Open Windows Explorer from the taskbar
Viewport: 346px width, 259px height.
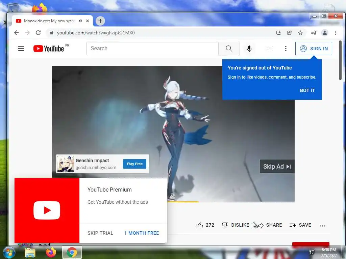[30, 252]
